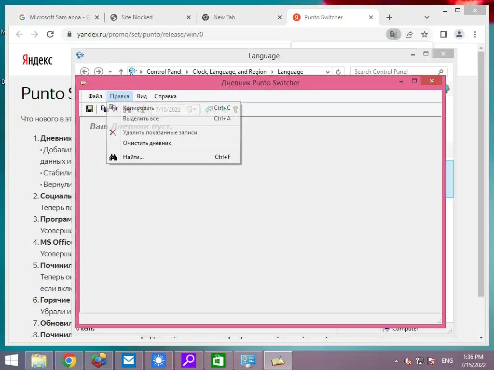Click the network tray icon
This screenshot has height=370, width=494.
(x=419, y=361)
